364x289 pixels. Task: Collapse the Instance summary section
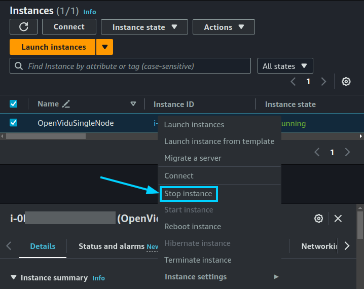(x=14, y=277)
